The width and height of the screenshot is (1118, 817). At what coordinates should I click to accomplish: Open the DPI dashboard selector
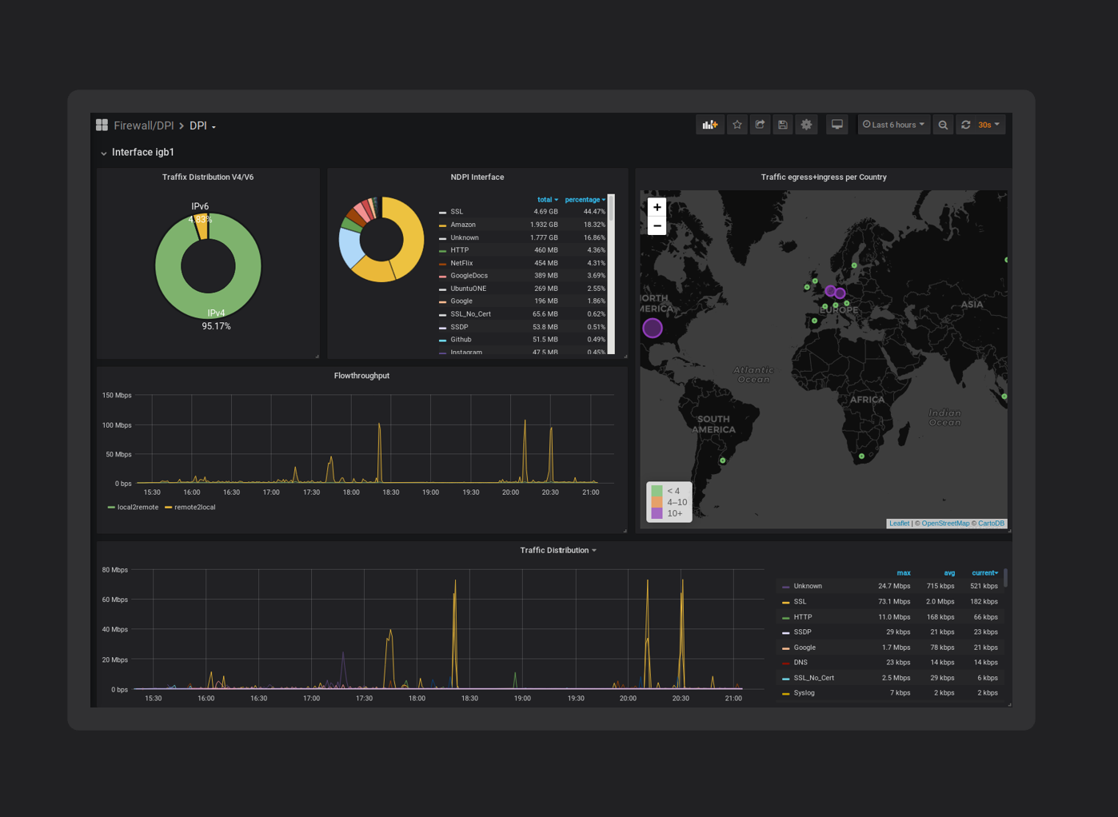pos(202,126)
